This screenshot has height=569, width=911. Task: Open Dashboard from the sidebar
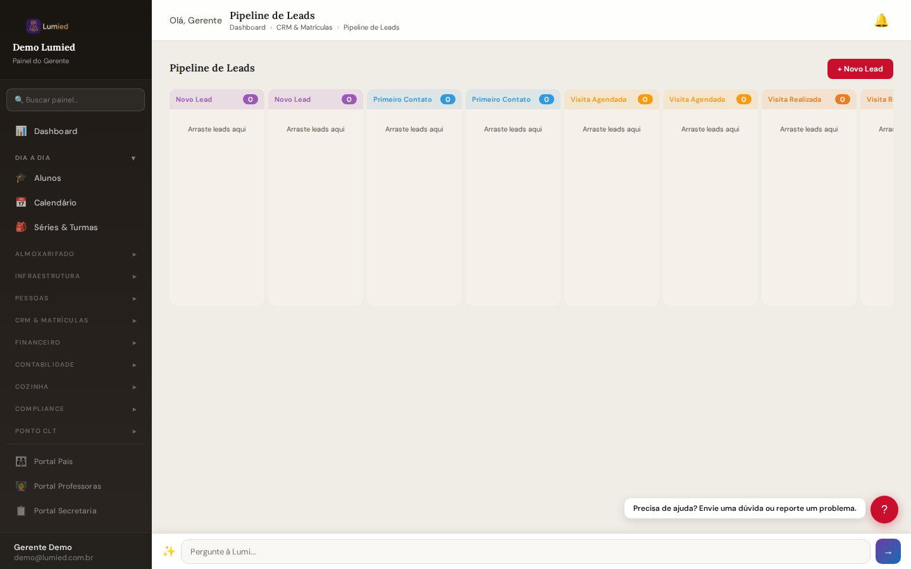(x=56, y=131)
